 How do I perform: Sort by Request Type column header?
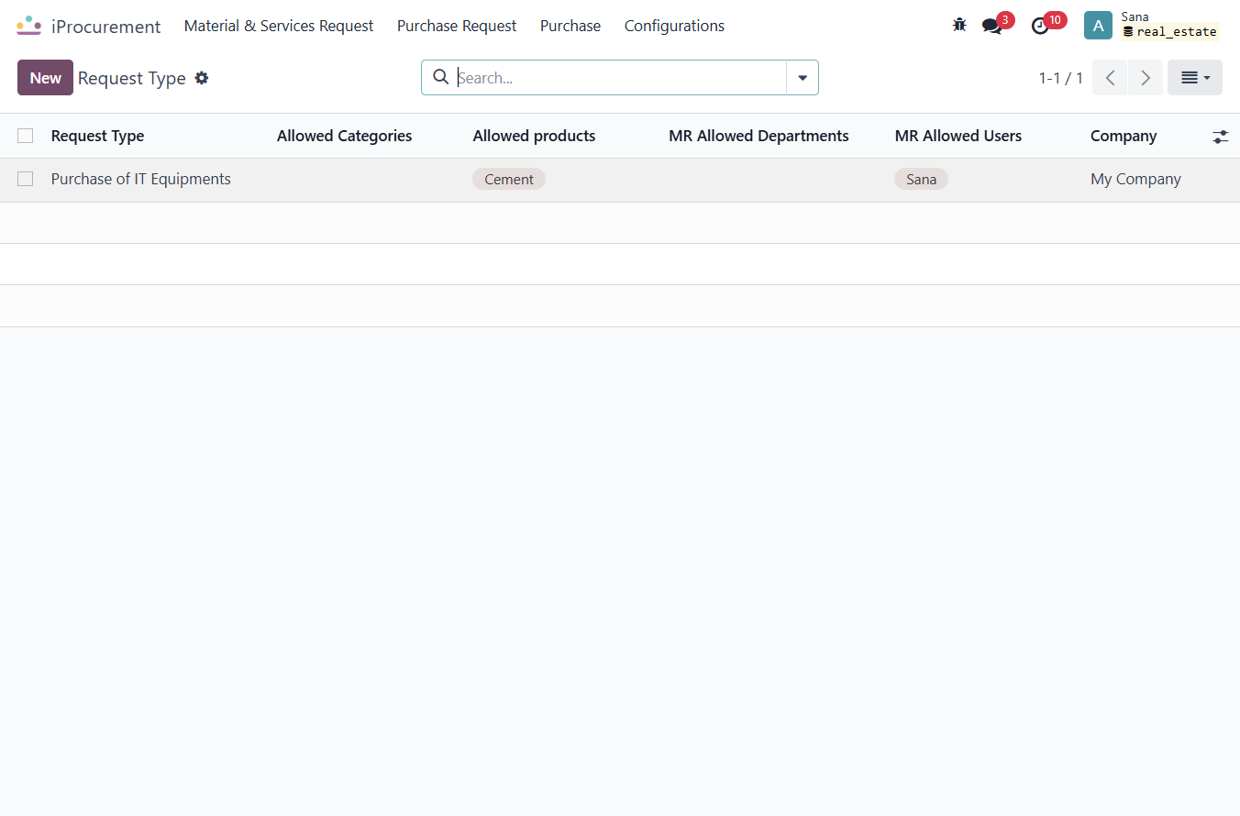click(97, 136)
